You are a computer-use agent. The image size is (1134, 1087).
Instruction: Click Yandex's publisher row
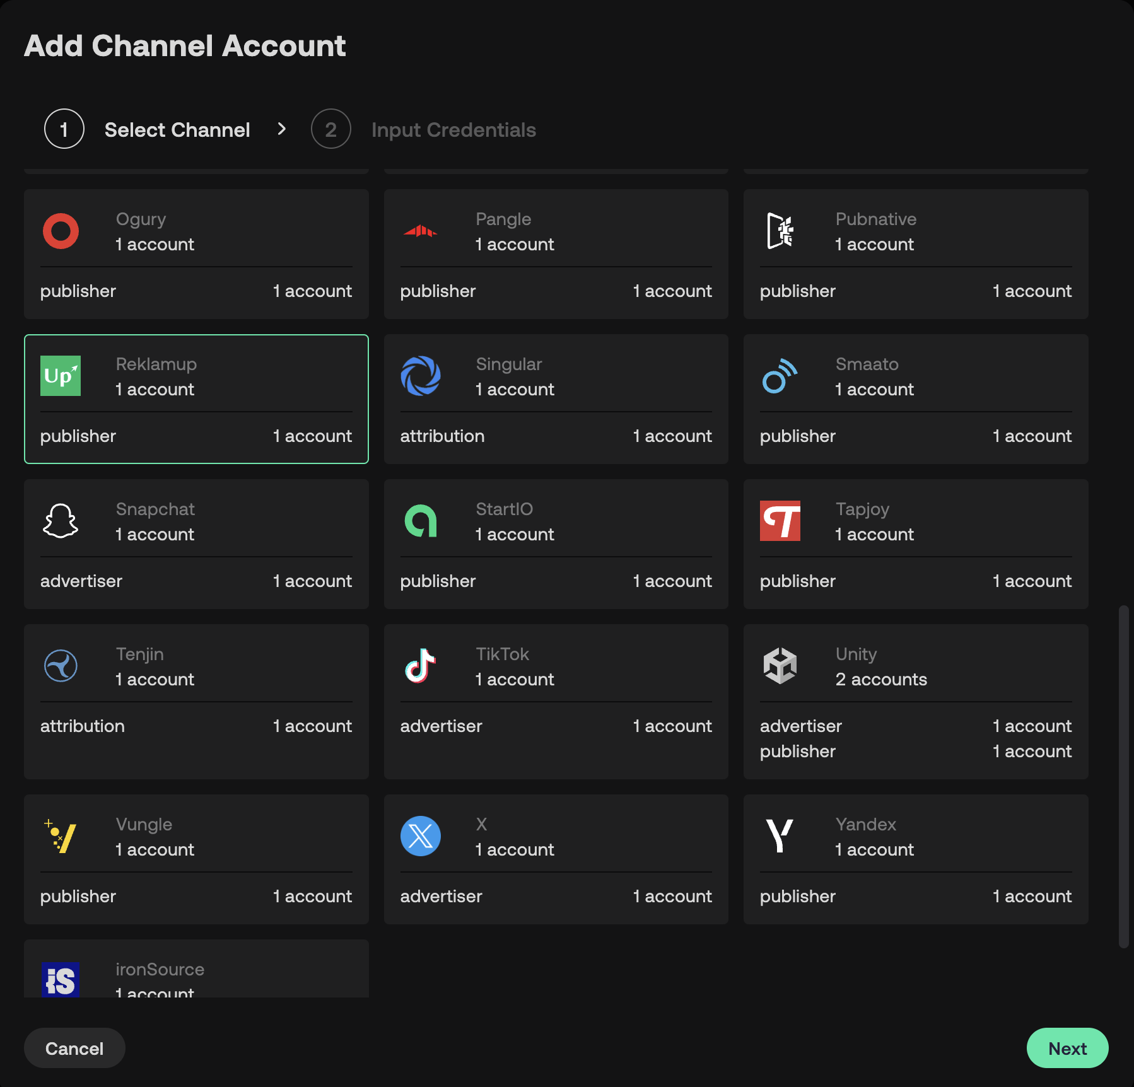(916, 897)
